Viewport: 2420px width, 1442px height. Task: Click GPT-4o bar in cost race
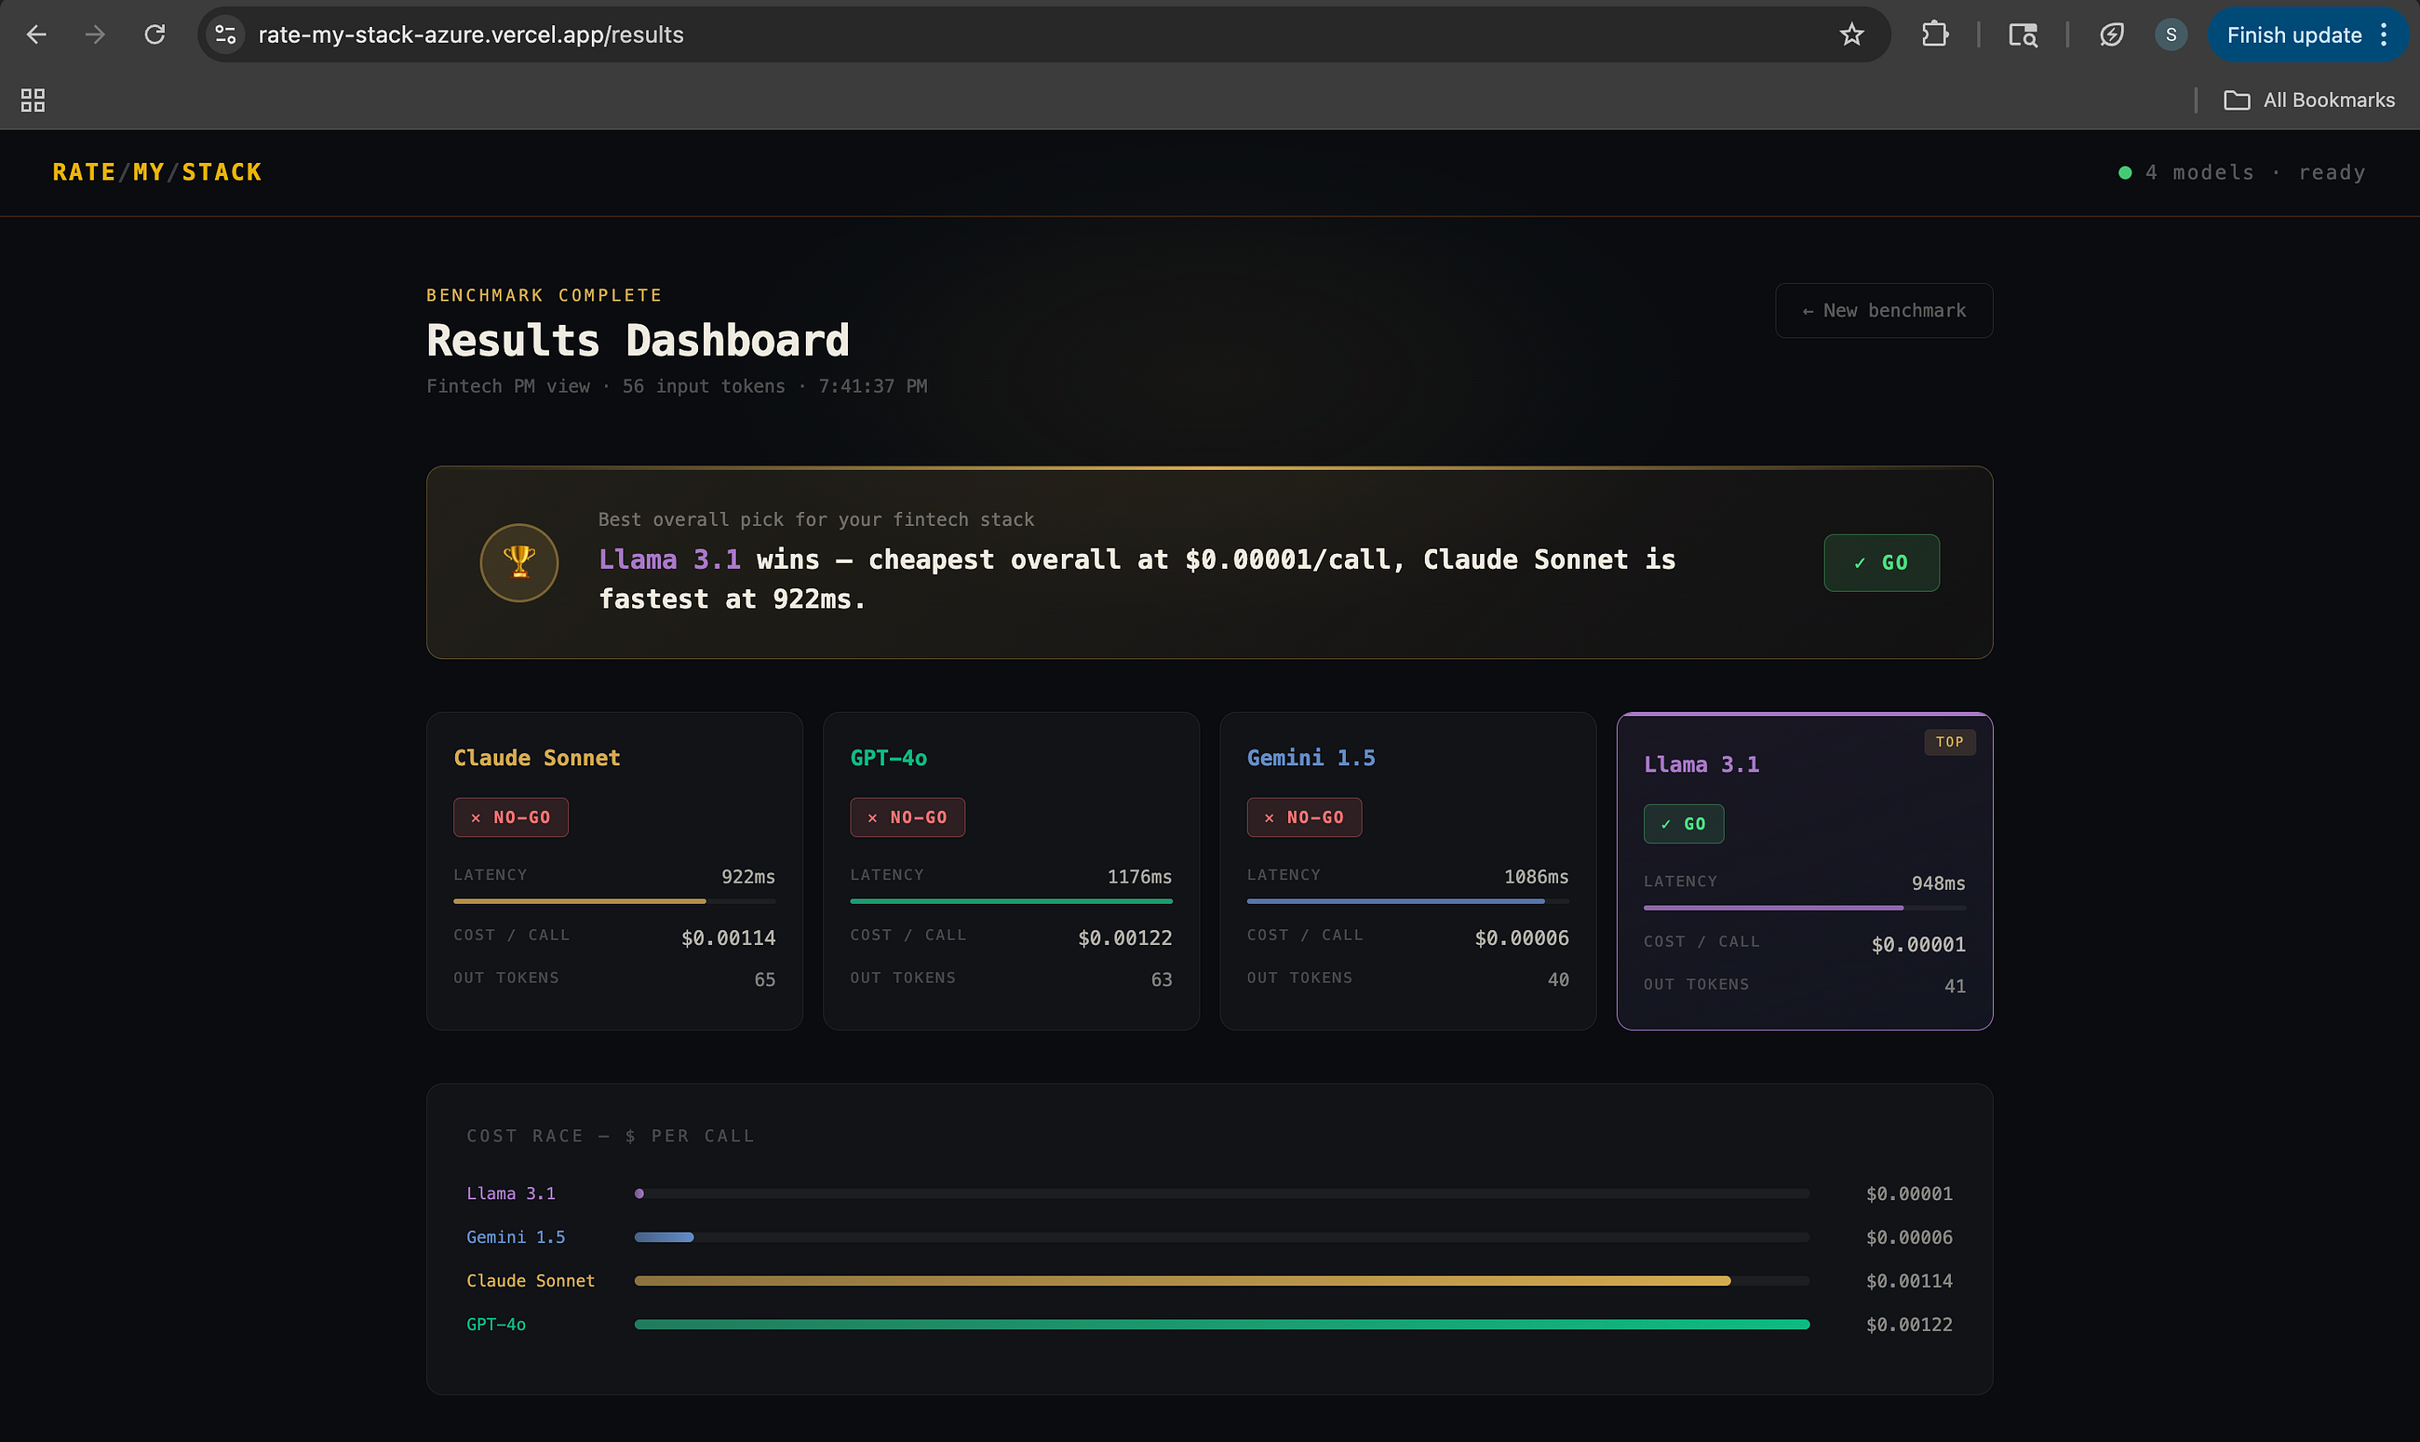point(1221,1325)
